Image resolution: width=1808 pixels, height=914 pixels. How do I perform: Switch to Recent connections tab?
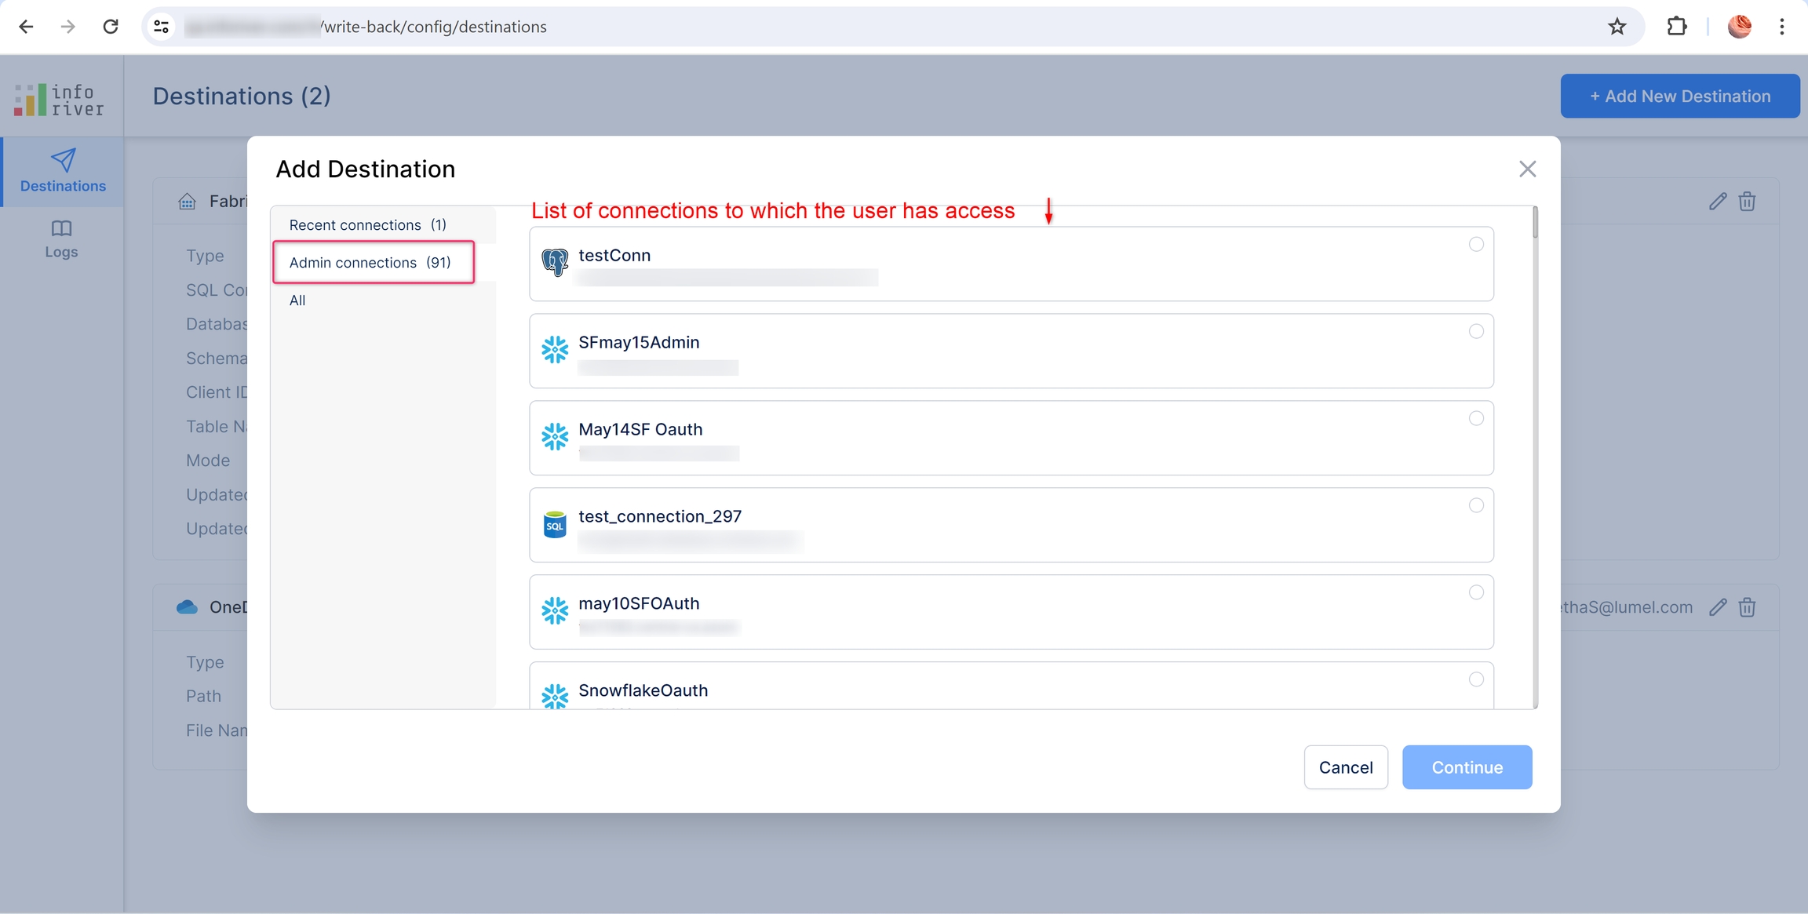(x=367, y=225)
